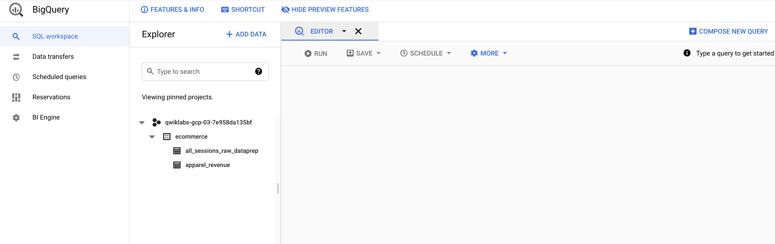Click the magnifier icon in search box
This screenshot has width=775, height=244.
point(150,71)
